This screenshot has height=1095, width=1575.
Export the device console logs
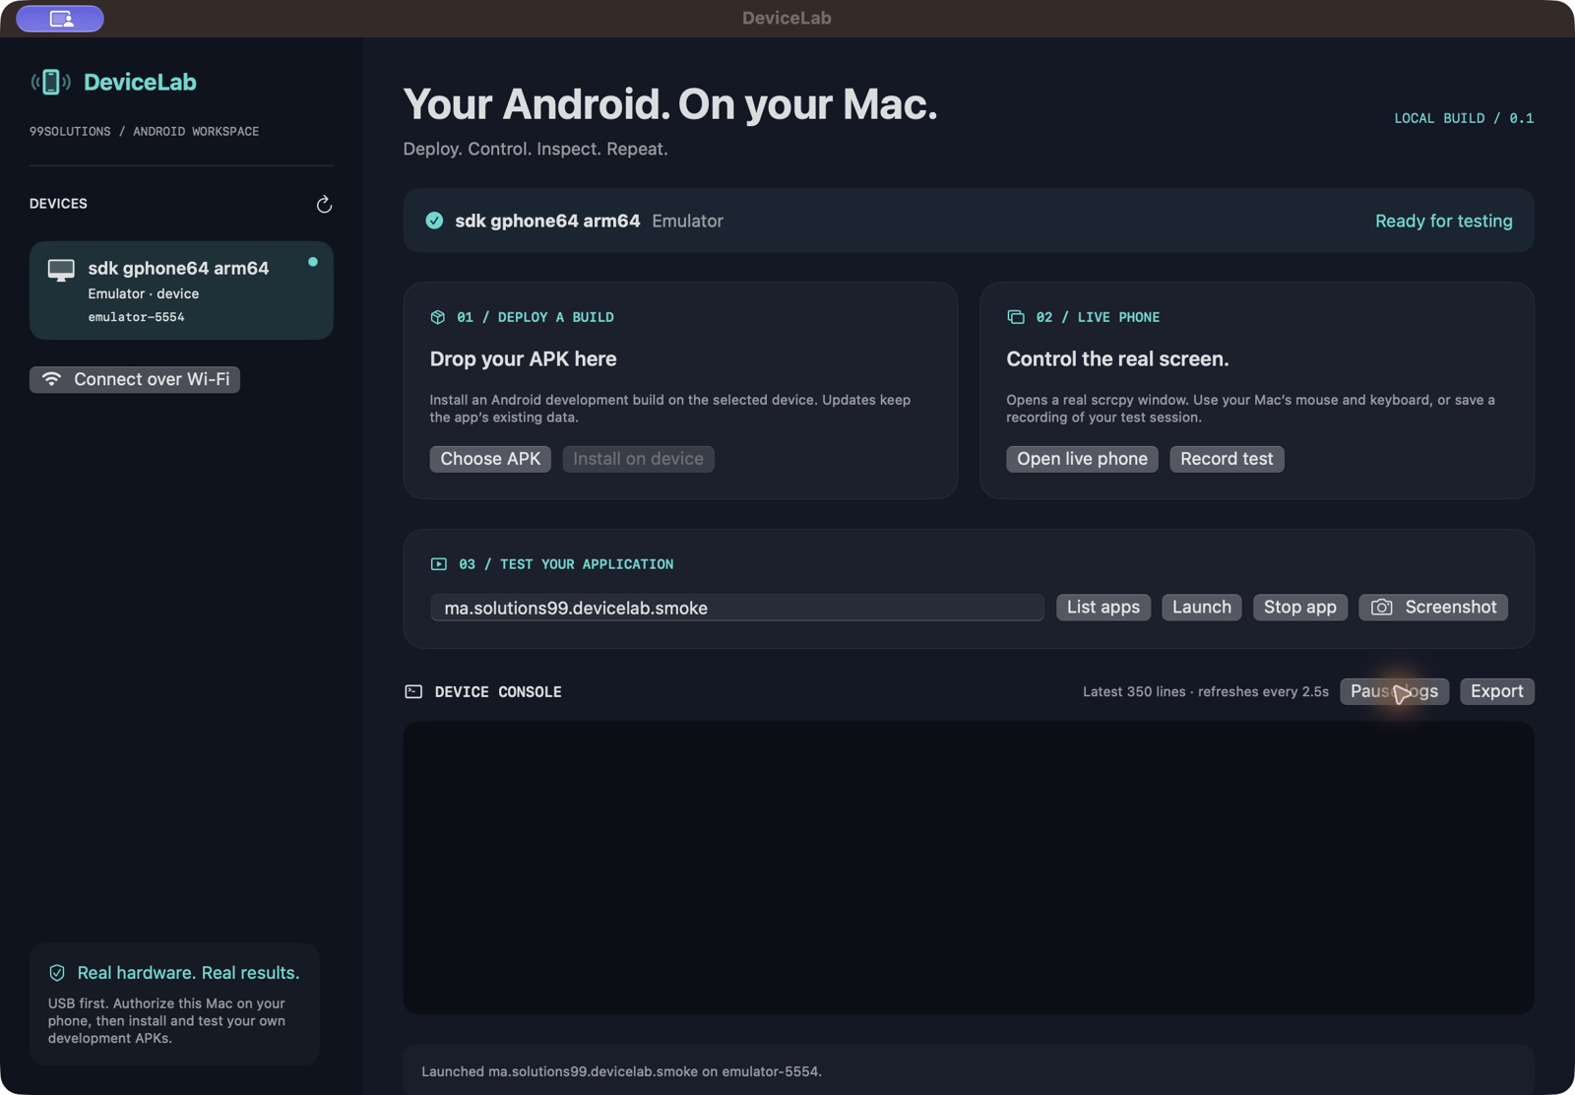click(x=1497, y=691)
